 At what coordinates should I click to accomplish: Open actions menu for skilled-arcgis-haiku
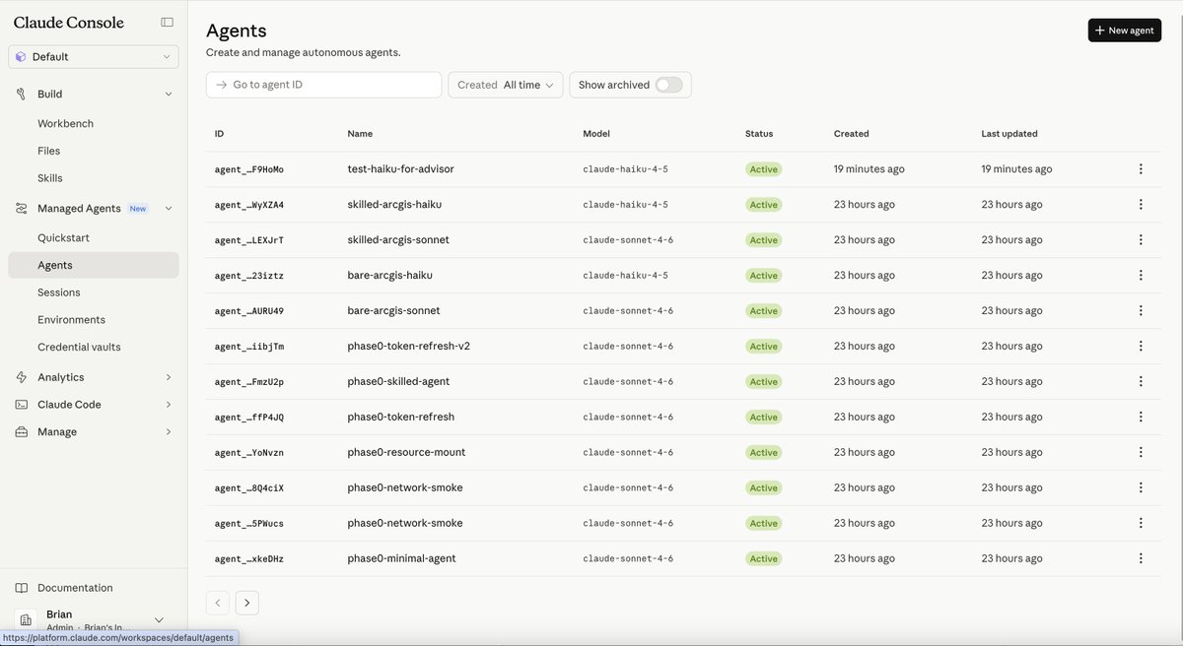tap(1141, 205)
